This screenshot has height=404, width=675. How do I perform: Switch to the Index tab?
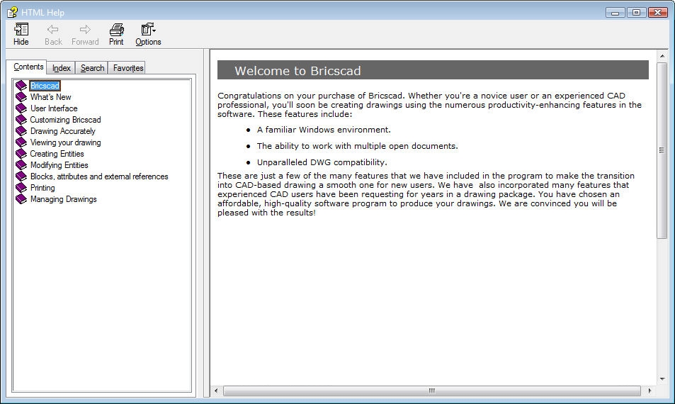tap(61, 68)
